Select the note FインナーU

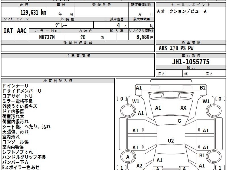[15, 86]
